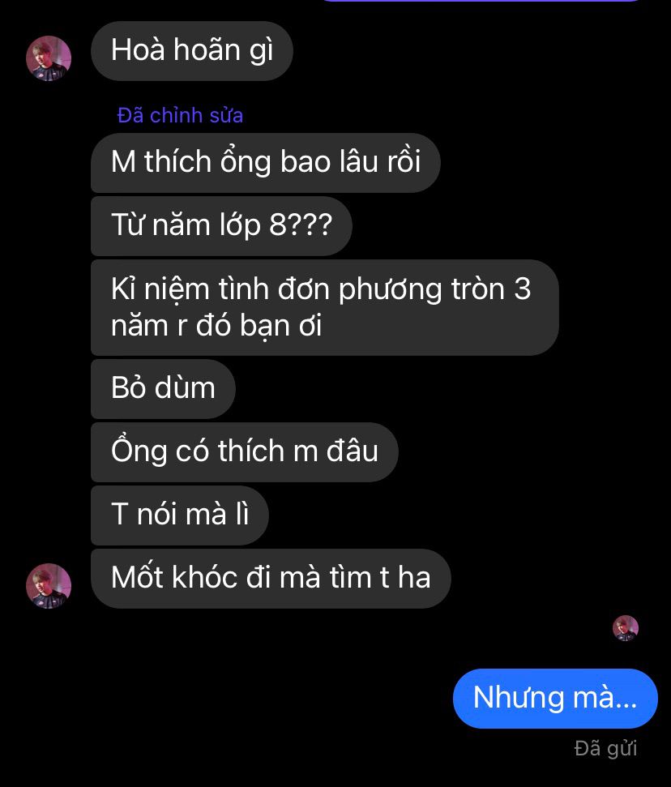Open sender profile avatar beside "Hoà hoãn gì"
Image resolution: width=671 pixels, height=787 pixels.
click(49, 58)
